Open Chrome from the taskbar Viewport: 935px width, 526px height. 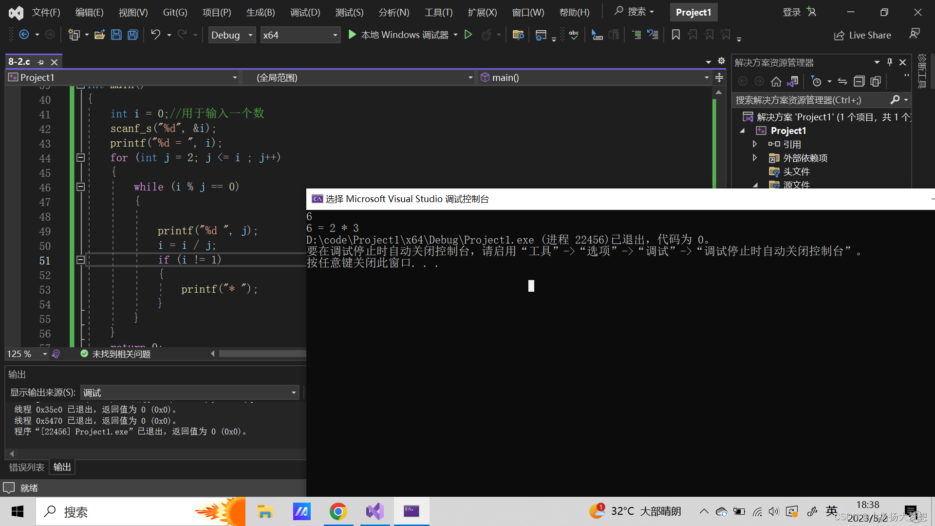click(338, 511)
